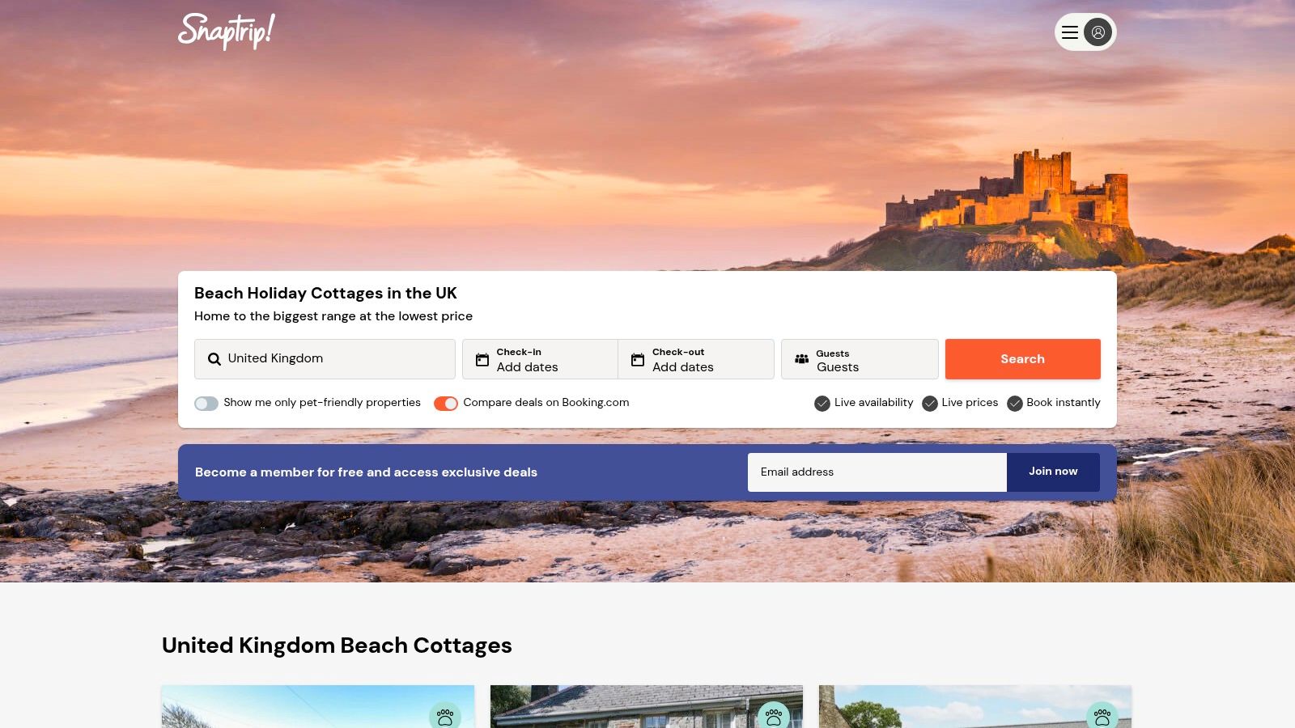Open the hamburger menu icon

(1070, 32)
